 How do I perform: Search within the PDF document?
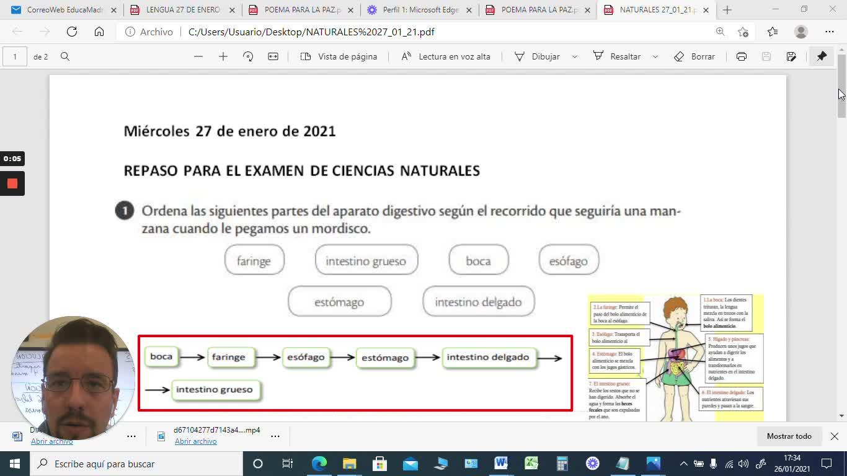click(x=65, y=56)
